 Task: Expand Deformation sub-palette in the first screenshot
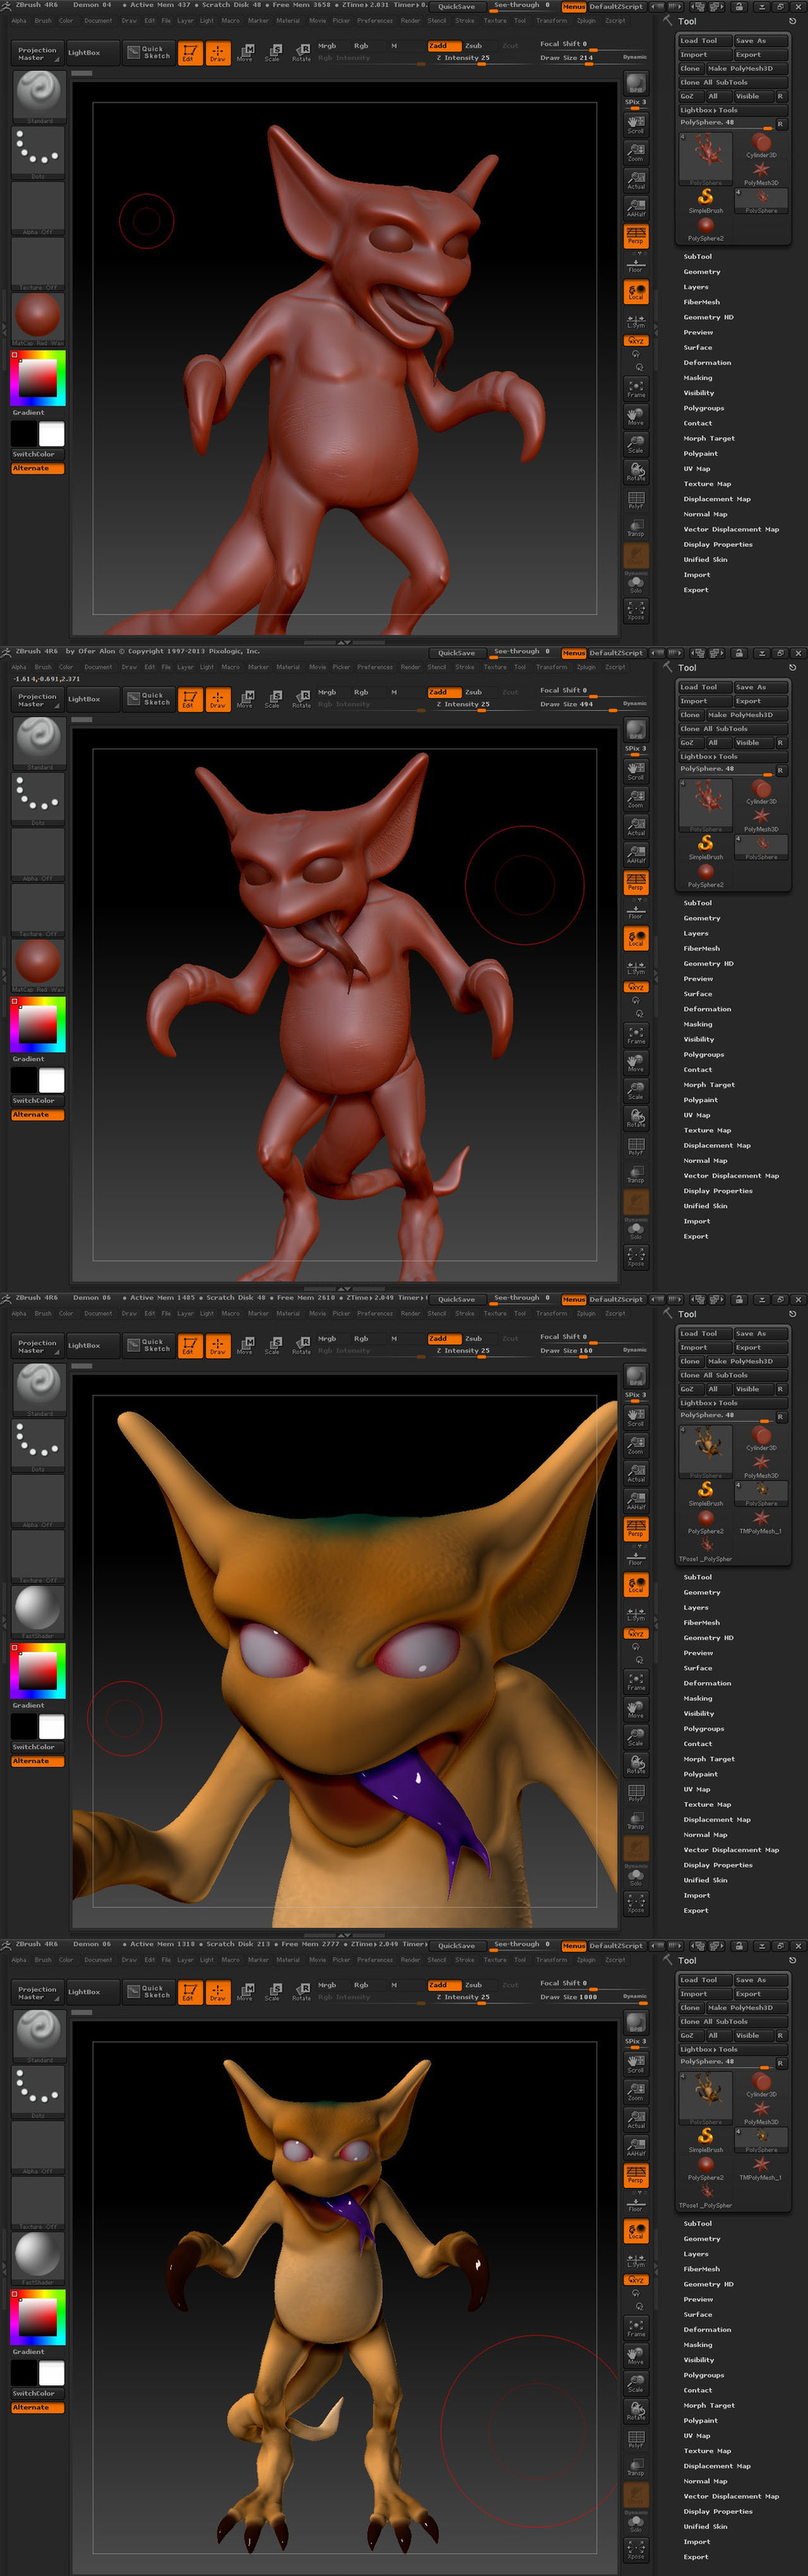707,363
